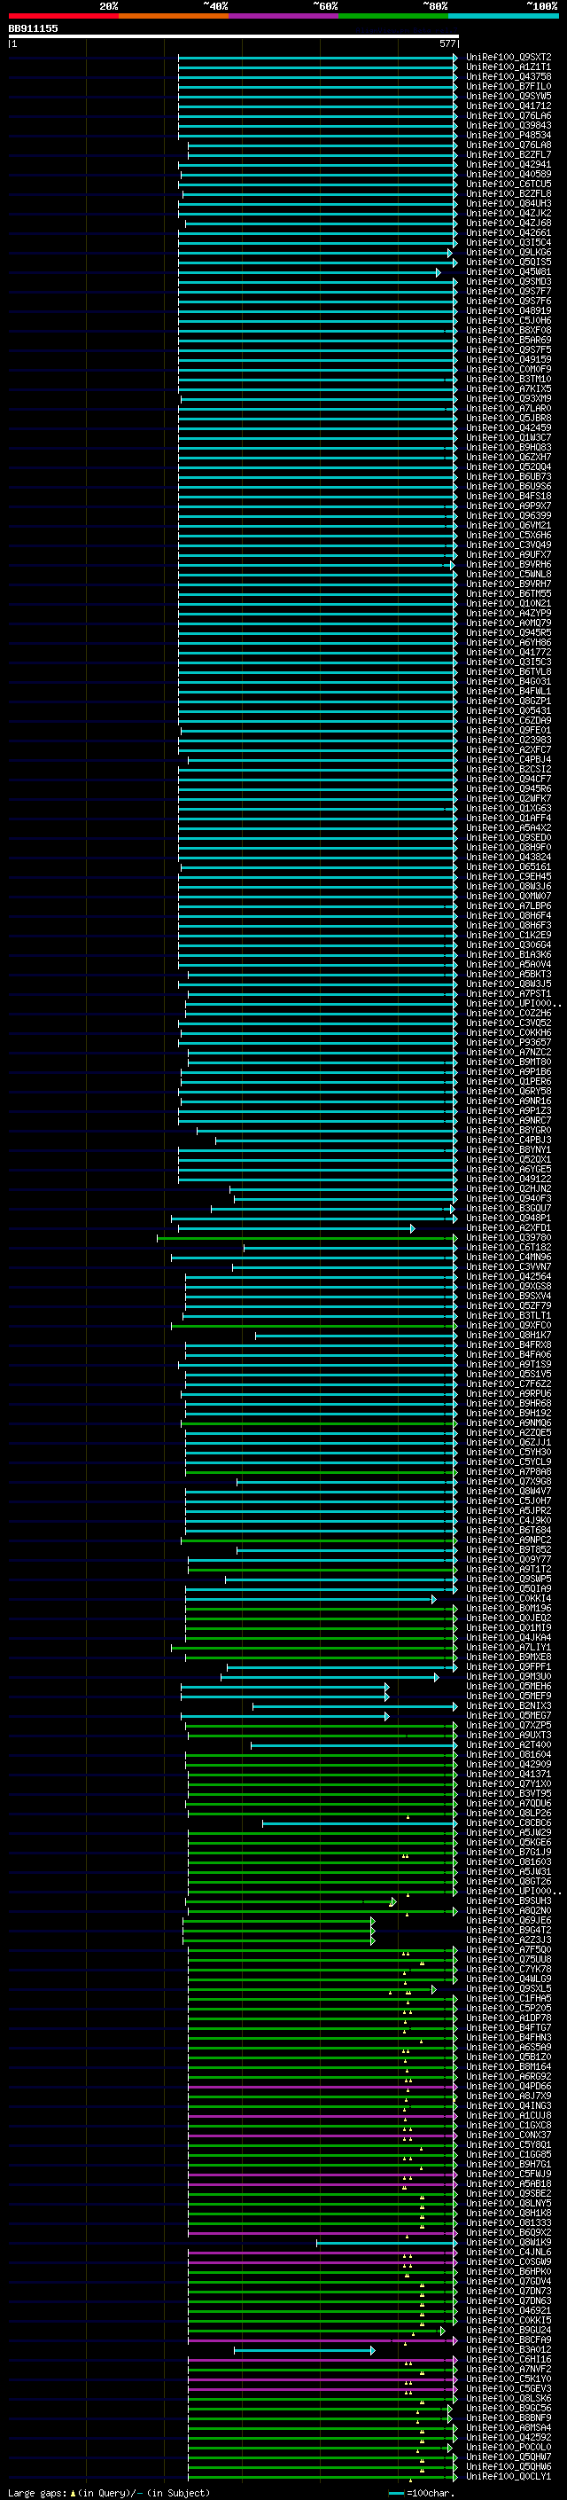Select the UniRef100_Q9XFC0 label
This screenshot has width=567, height=2500.
point(509,1326)
